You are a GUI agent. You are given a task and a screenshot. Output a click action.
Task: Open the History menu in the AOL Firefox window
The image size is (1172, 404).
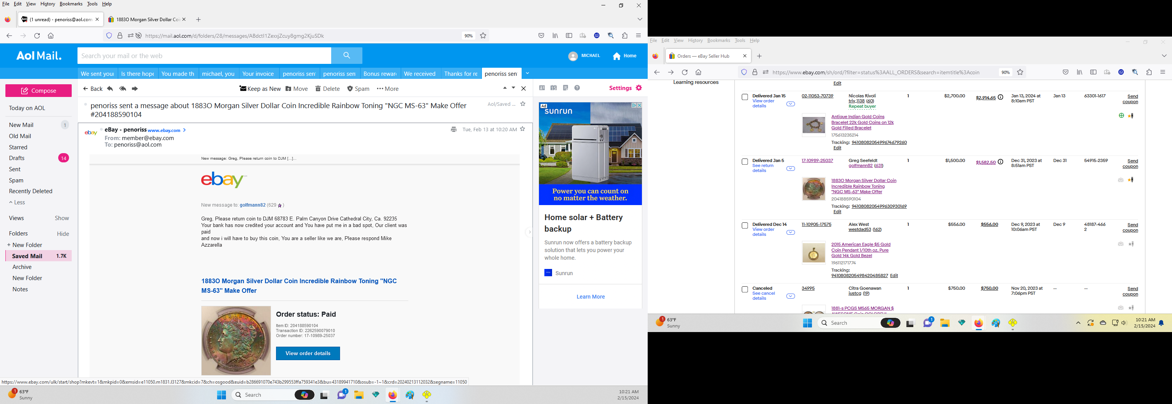click(x=48, y=4)
